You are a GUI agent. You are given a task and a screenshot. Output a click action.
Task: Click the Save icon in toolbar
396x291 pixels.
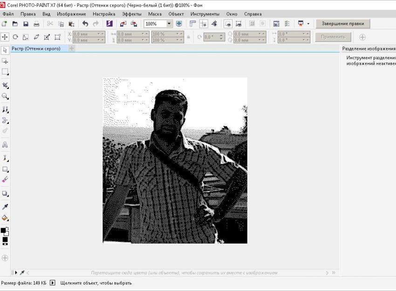coord(26,24)
